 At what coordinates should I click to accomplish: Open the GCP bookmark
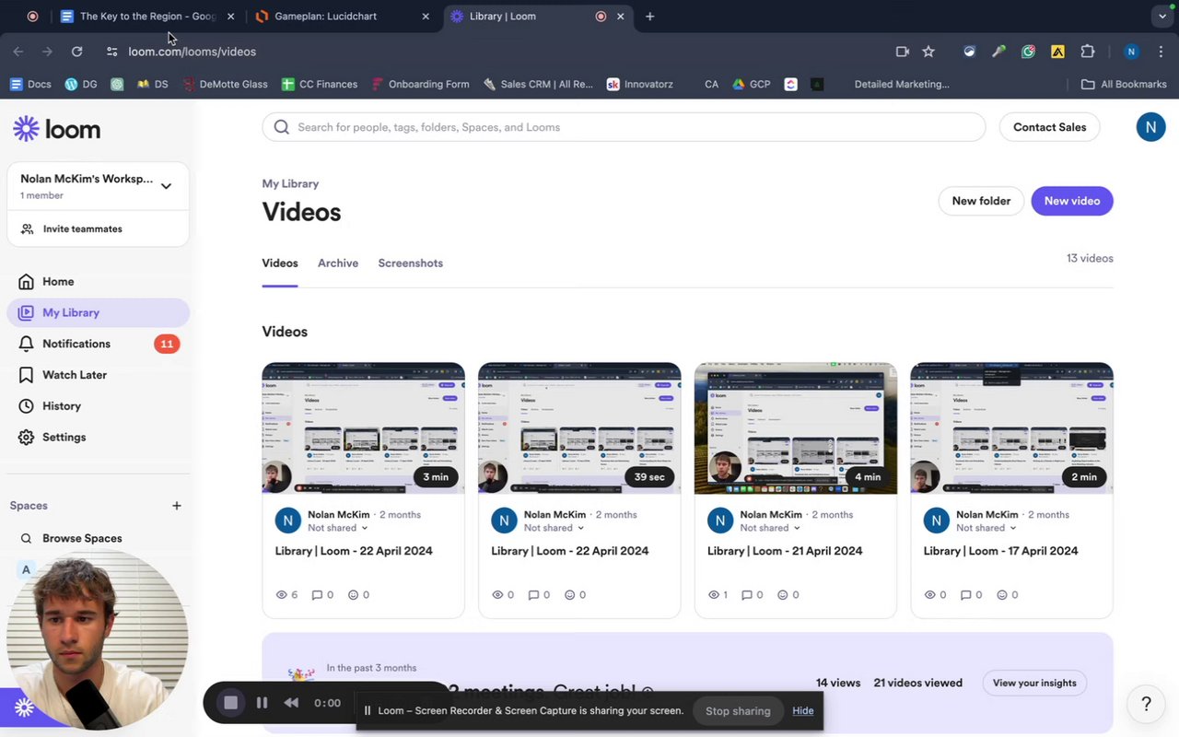pyautogui.click(x=751, y=84)
